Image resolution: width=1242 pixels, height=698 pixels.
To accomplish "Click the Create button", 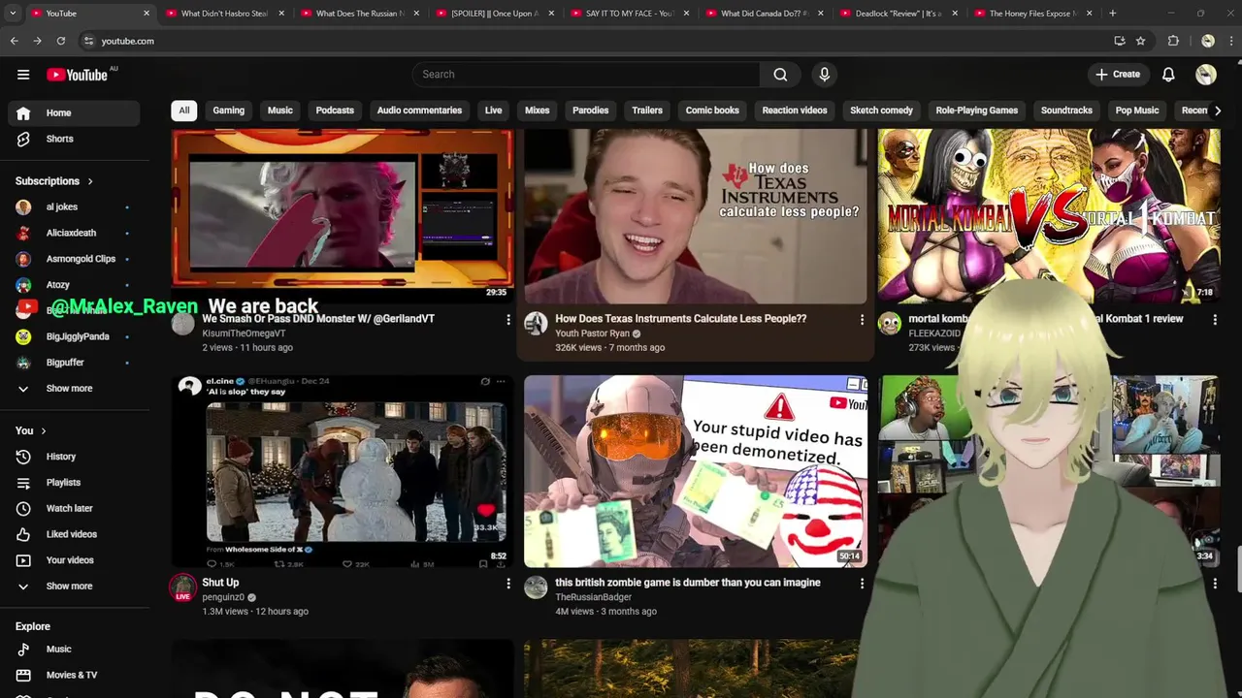I will (x=1118, y=75).
